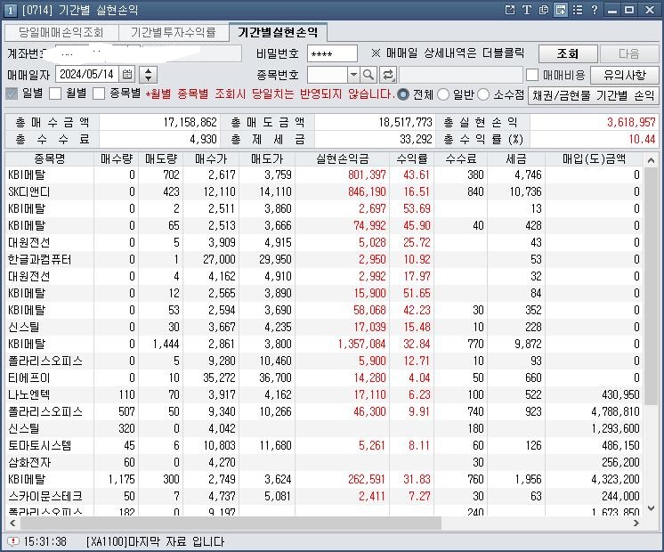
Task: Click the help question mark icon
Action: coord(594,10)
